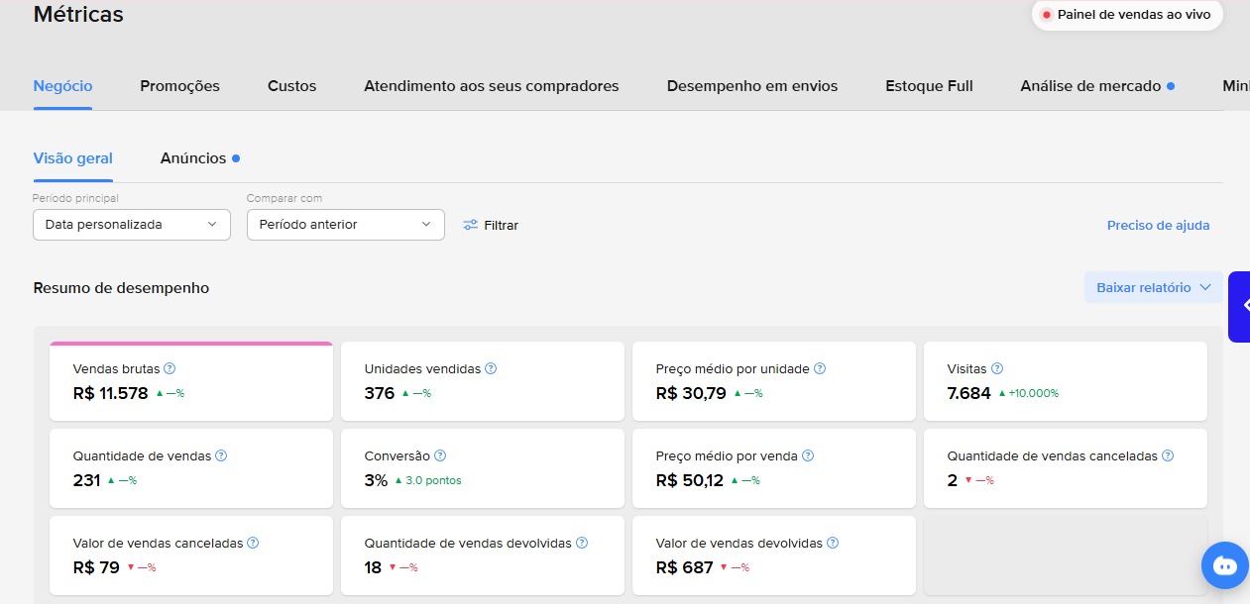Click the Conversão help icon
The height and width of the screenshot is (604, 1250).
click(440, 455)
